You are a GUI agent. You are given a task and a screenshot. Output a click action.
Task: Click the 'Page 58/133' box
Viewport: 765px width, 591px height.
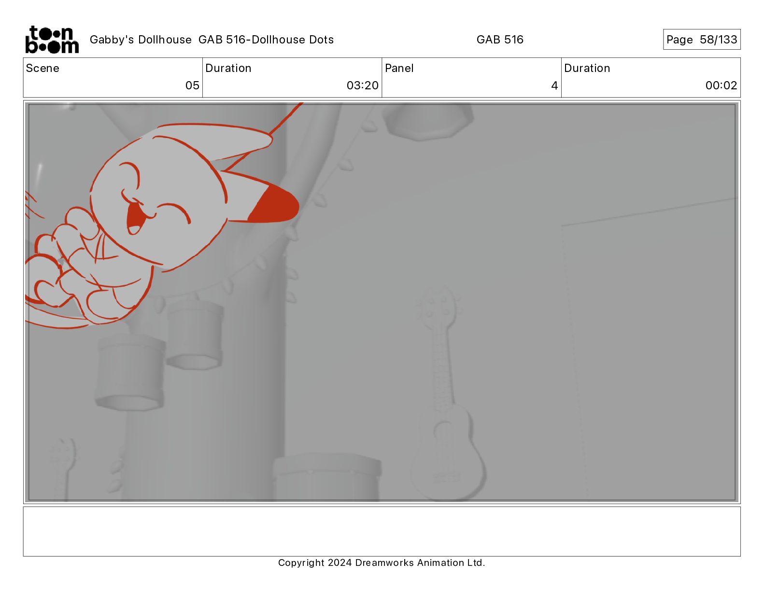702,40
